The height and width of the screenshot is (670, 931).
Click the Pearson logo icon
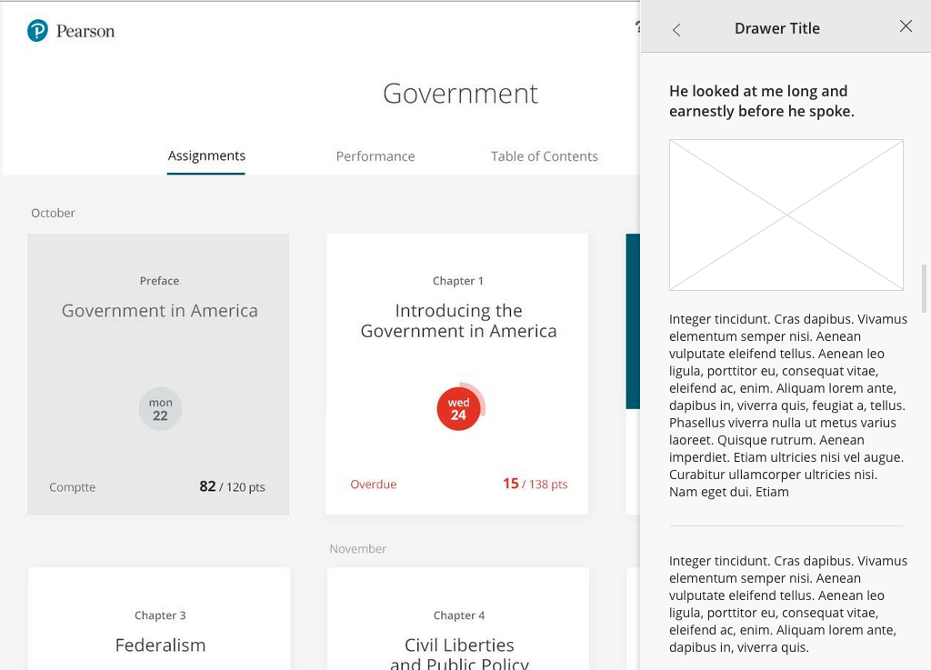37,32
